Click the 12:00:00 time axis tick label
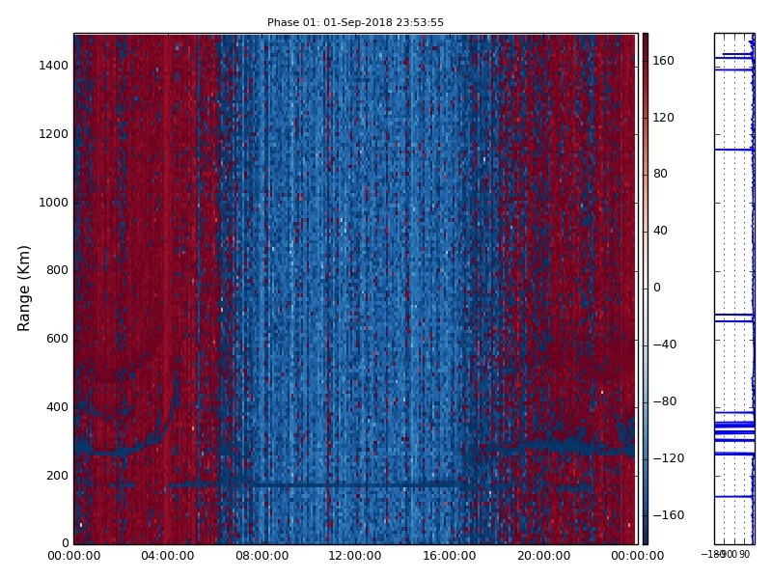 pyautogui.click(x=355, y=556)
